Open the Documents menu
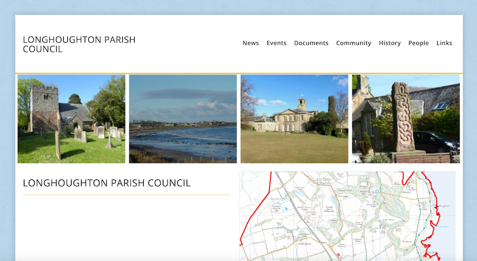 point(311,43)
